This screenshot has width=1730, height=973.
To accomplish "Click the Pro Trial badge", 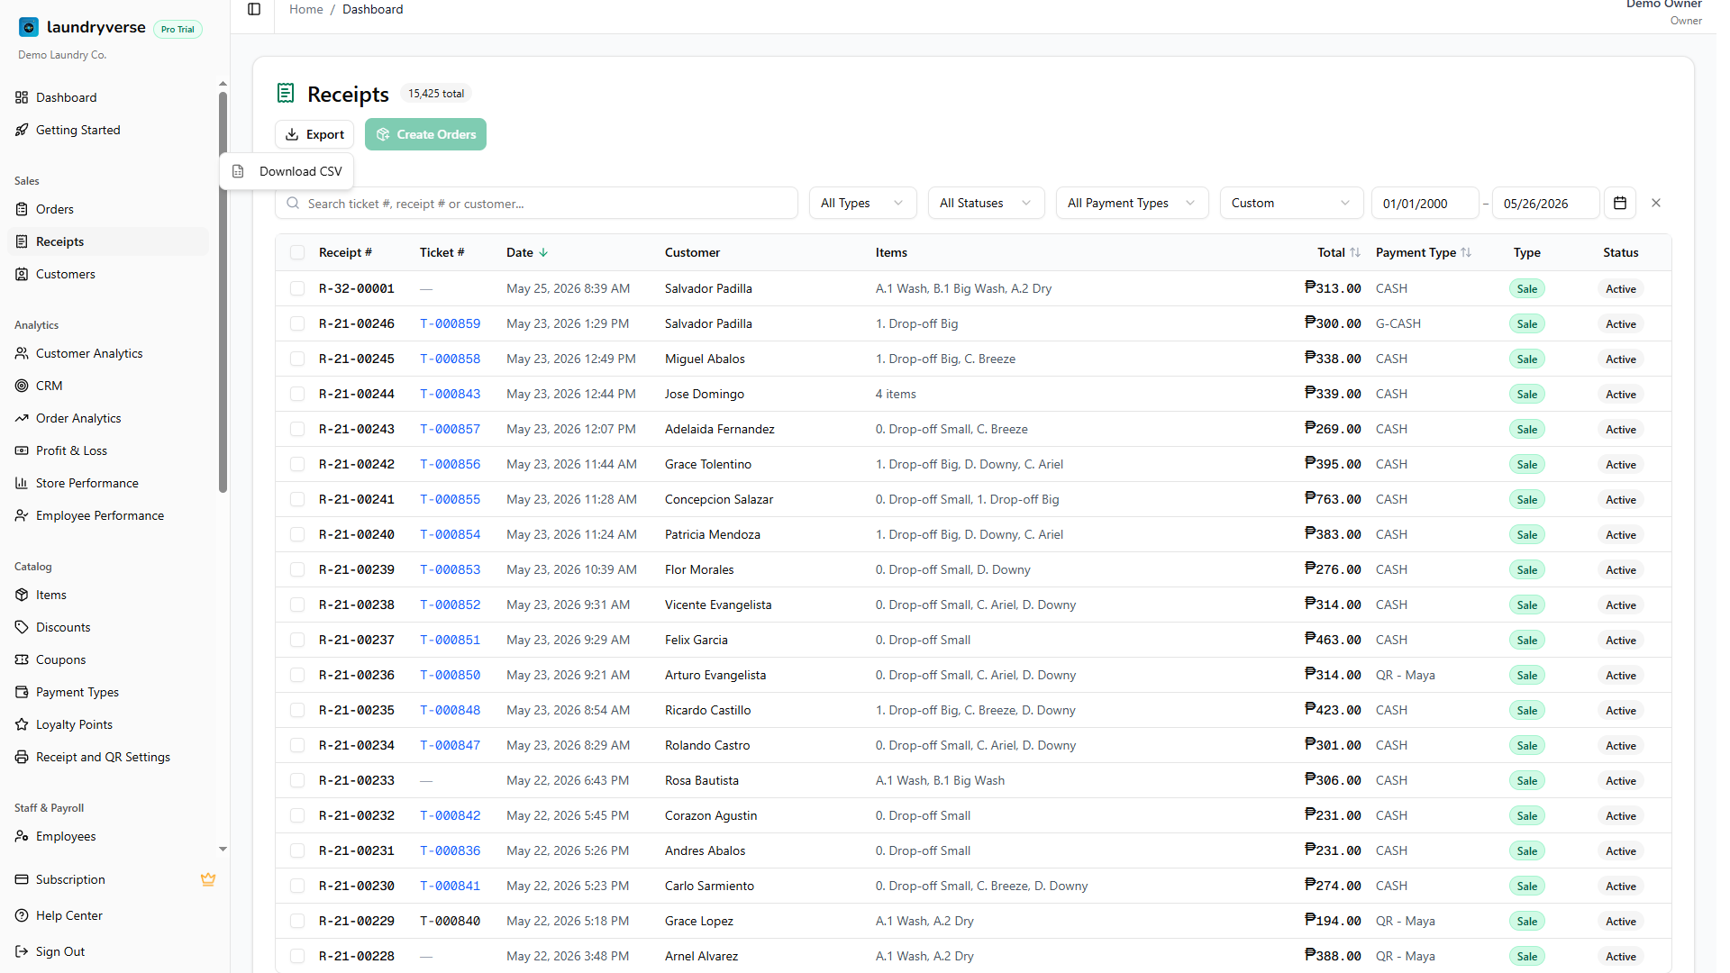I will coord(178,29).
